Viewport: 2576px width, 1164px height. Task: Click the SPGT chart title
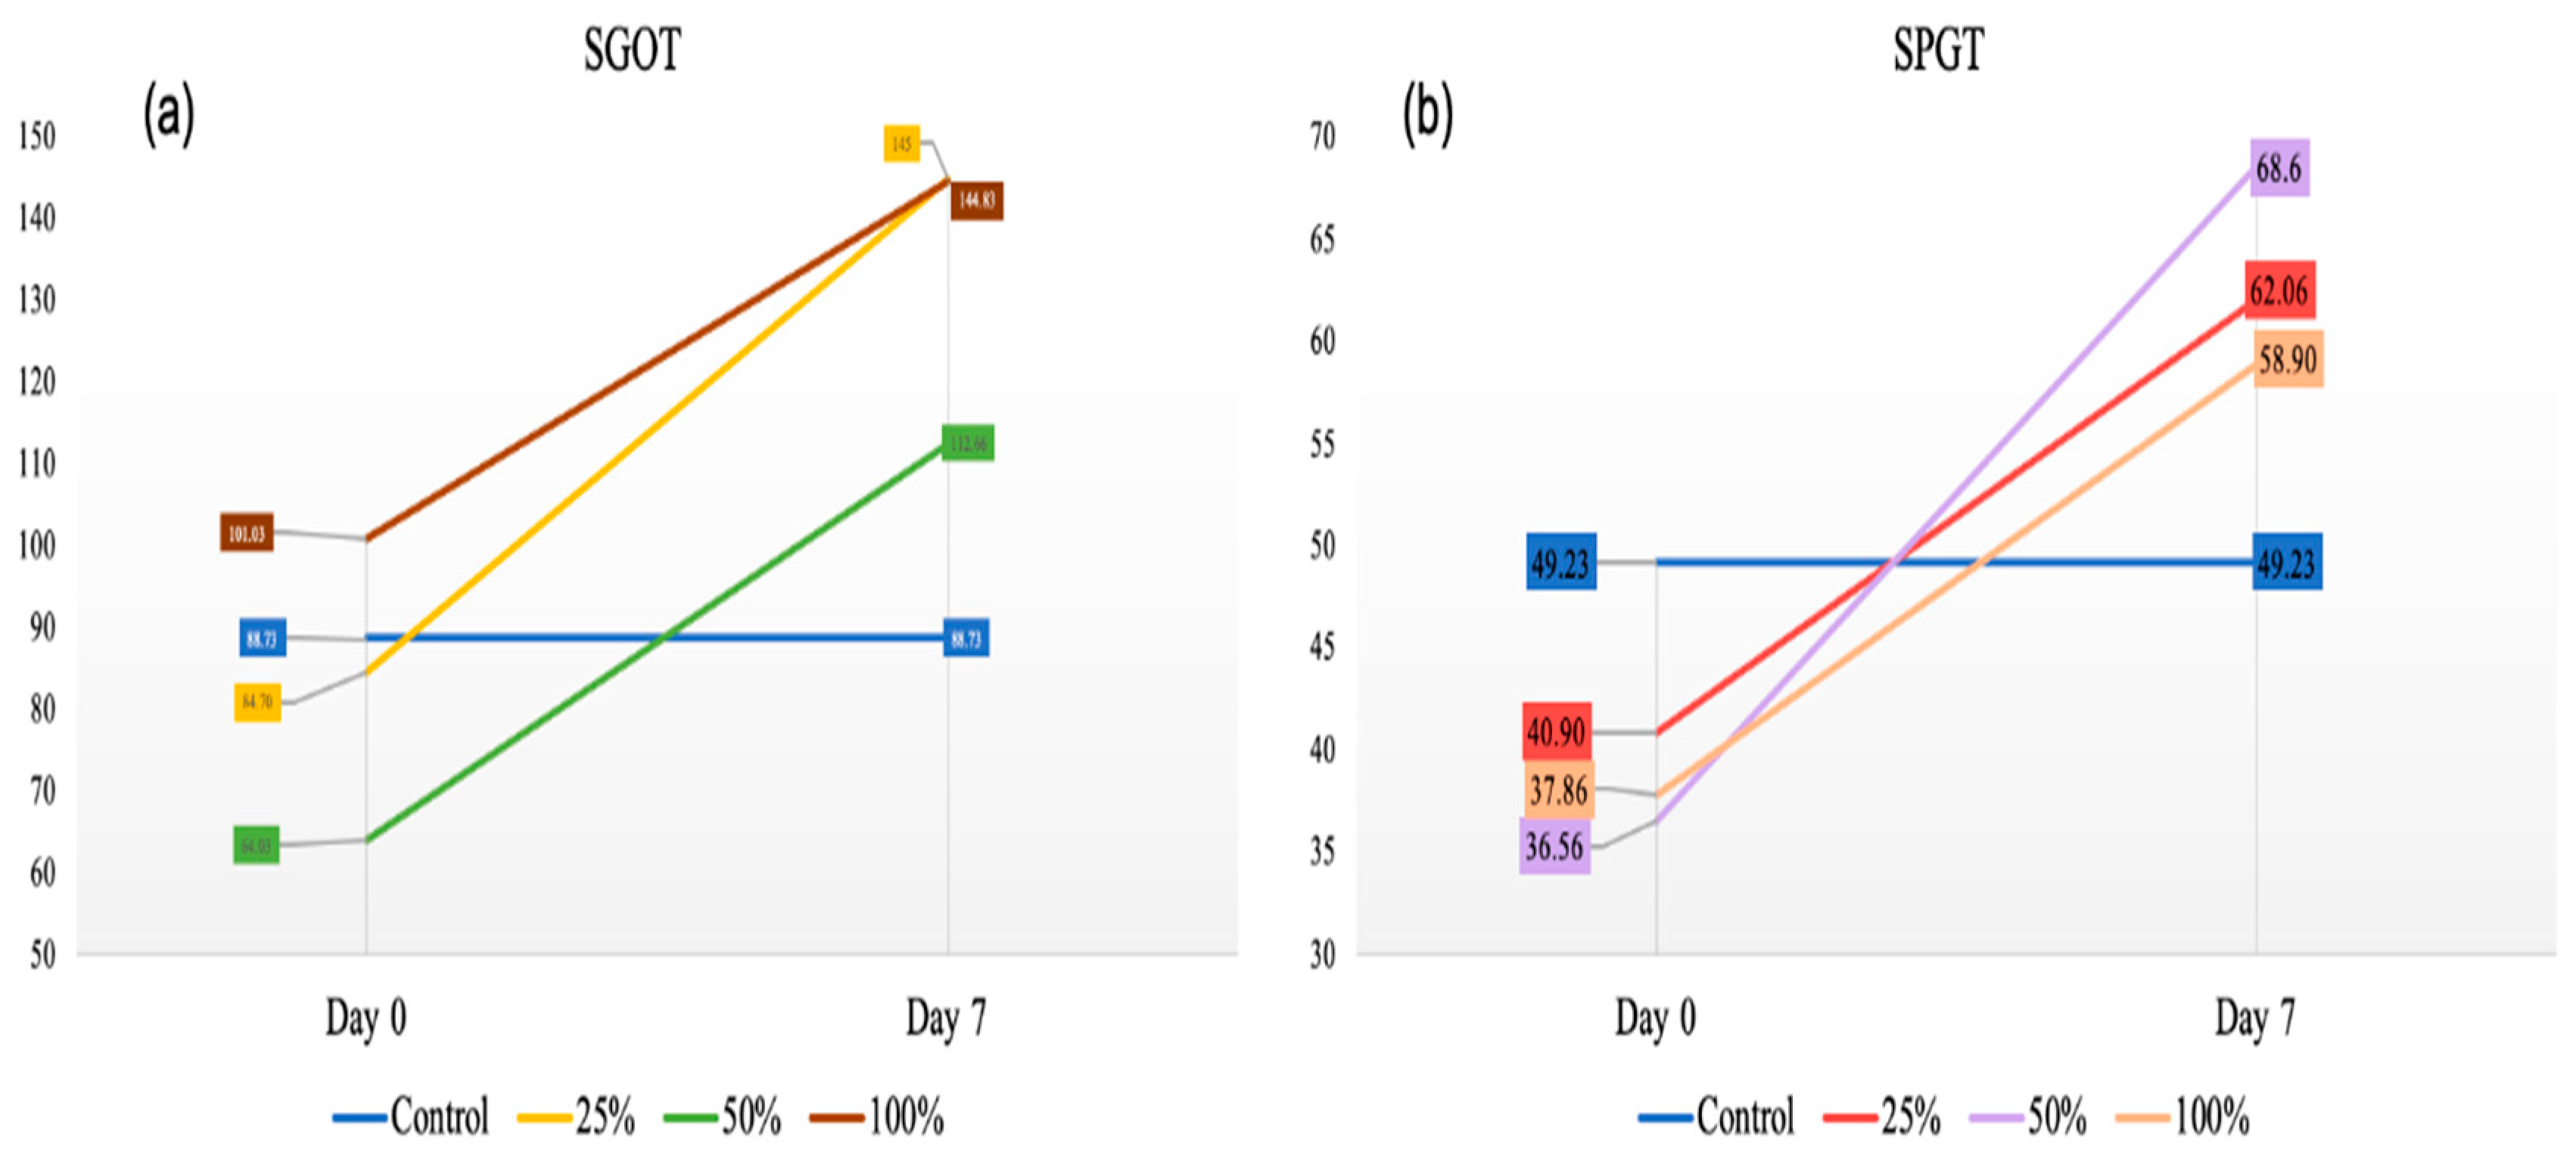point(1938,50)
